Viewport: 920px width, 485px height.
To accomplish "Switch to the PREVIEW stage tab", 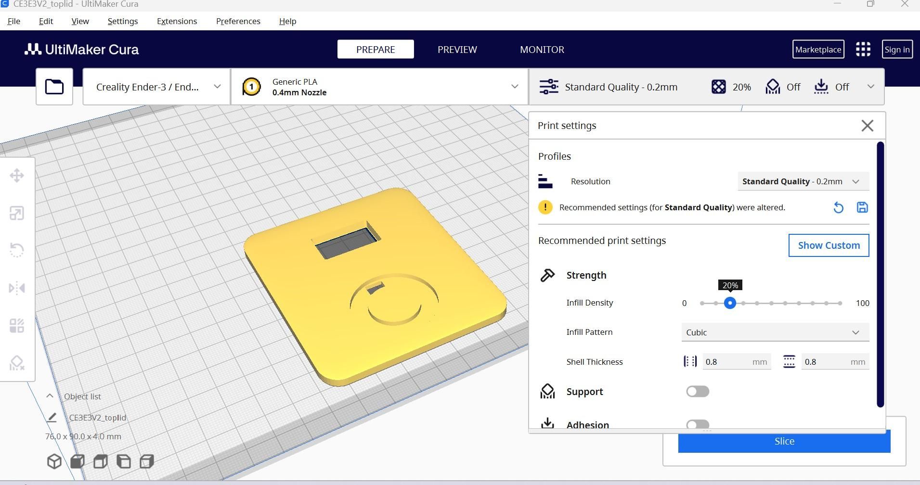I will click(x=457, y=49).
